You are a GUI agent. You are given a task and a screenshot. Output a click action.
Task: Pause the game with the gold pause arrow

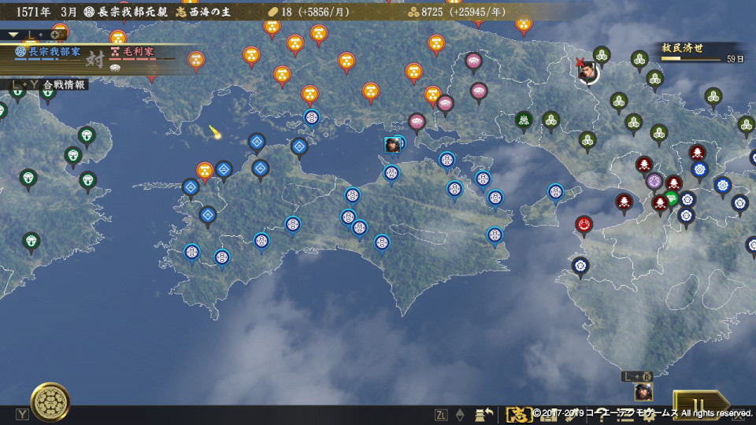[700, 405]
